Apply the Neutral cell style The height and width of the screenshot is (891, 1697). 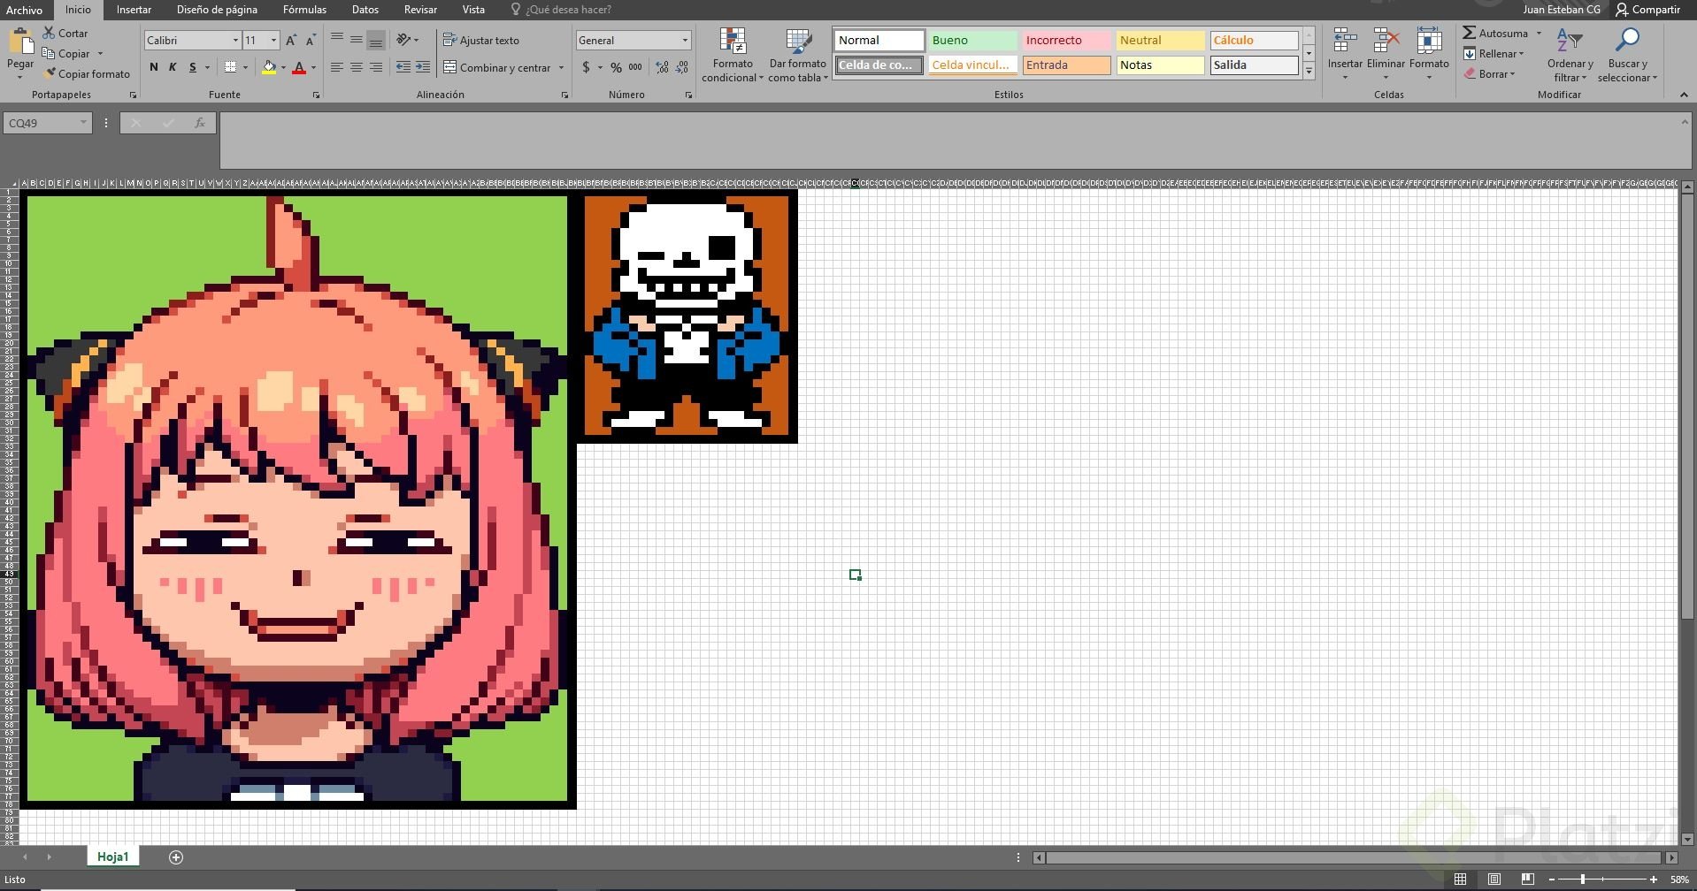(x=1160, y=41)
